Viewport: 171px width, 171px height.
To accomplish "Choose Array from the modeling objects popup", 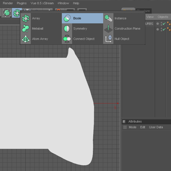I will pyautogui.click(x=41, y=18).
